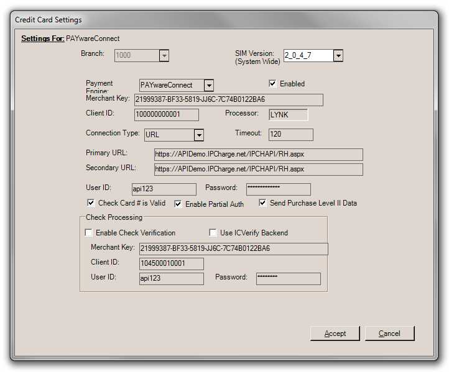The height and width of the screenshot is (372, 449).
Task: Click the Check Processing group label
Action: pyautogui.click(x=114, y=217)
